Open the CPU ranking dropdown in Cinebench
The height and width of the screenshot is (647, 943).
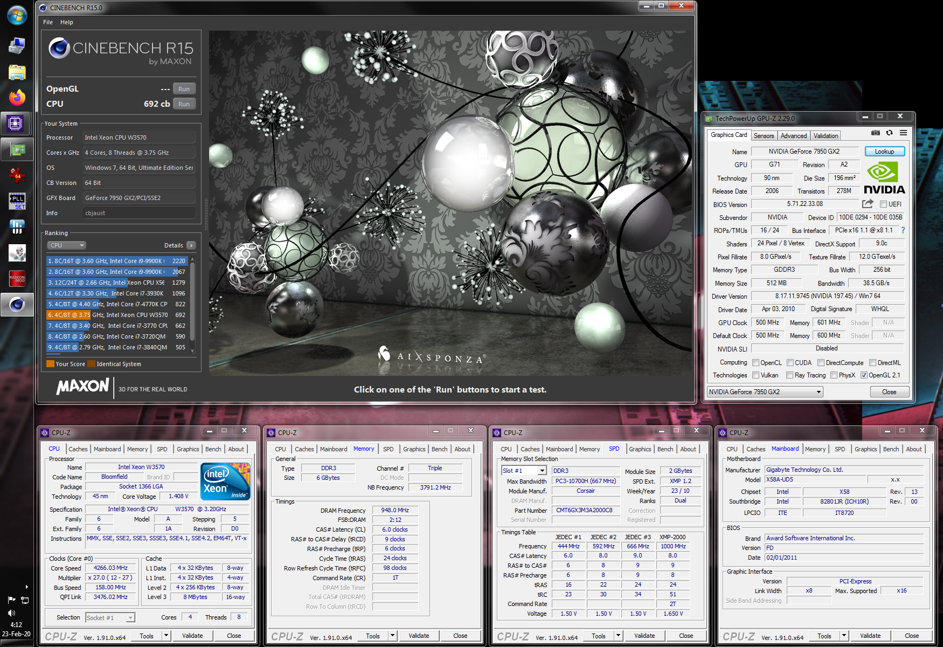tap(66, 245)
